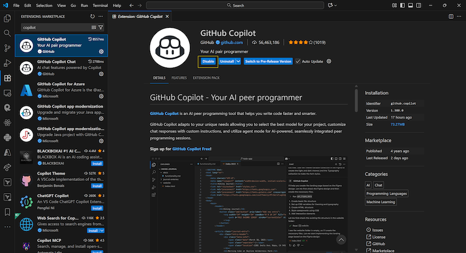Open bookmarks icon in activity bar

(x=7, y=212)
